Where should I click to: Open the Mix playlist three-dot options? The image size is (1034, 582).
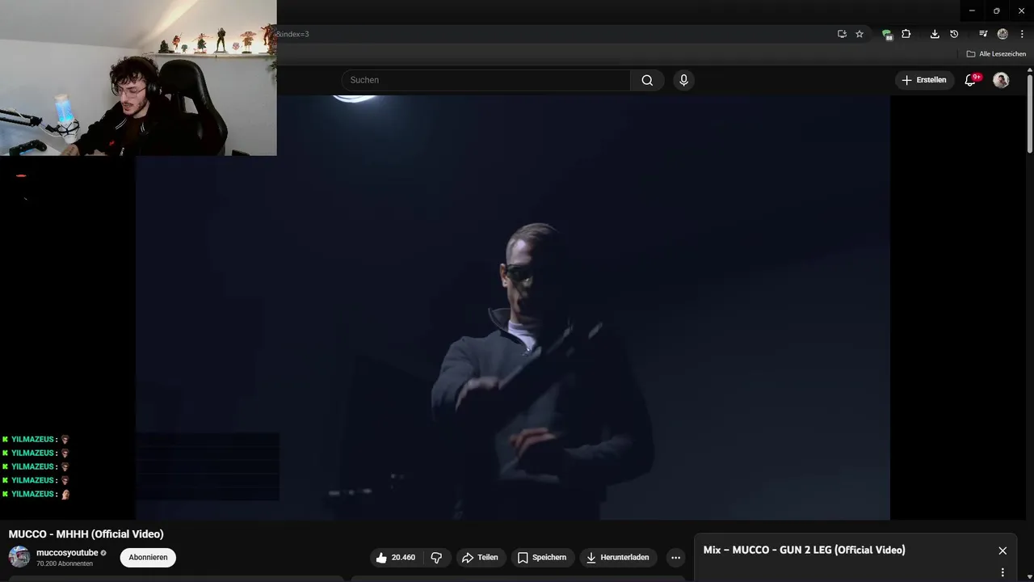point(1002,572)
